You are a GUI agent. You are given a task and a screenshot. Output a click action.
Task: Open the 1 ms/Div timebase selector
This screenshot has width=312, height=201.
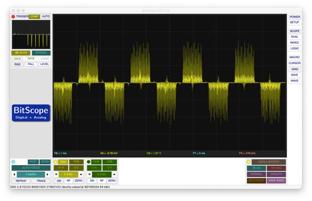31,175
